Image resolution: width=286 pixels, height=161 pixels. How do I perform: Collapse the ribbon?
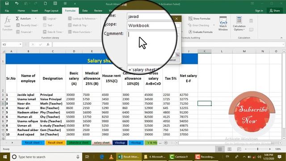click(x=282, y=38)
